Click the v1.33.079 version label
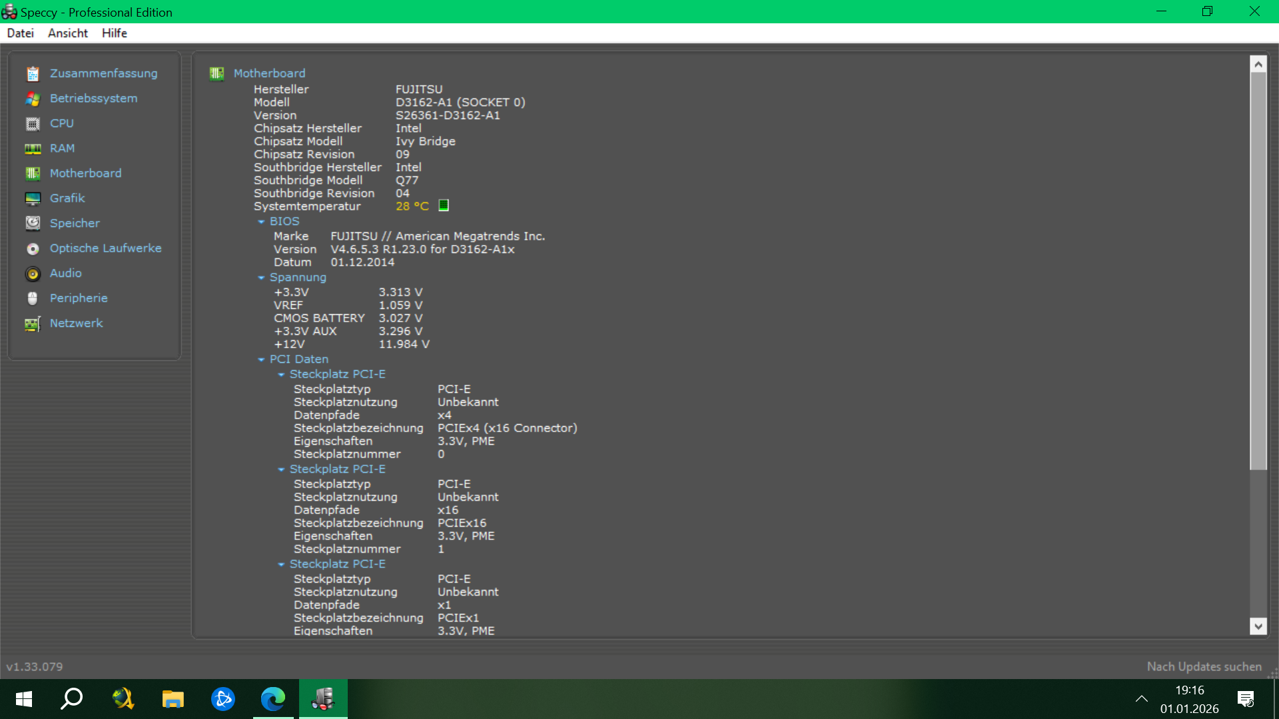Image resolution: width=1279 pixels, height=719 pixels. click(x=35, y=666)
